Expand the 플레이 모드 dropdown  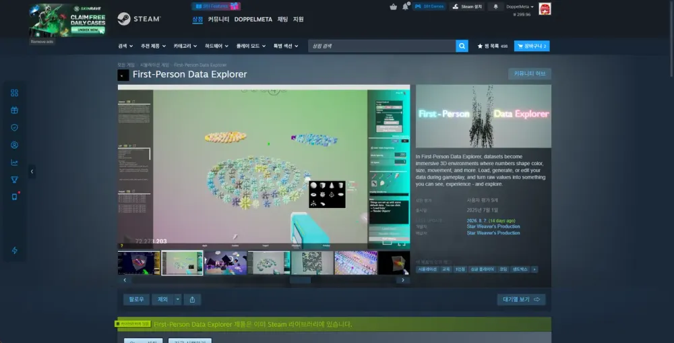pos(251,46)
